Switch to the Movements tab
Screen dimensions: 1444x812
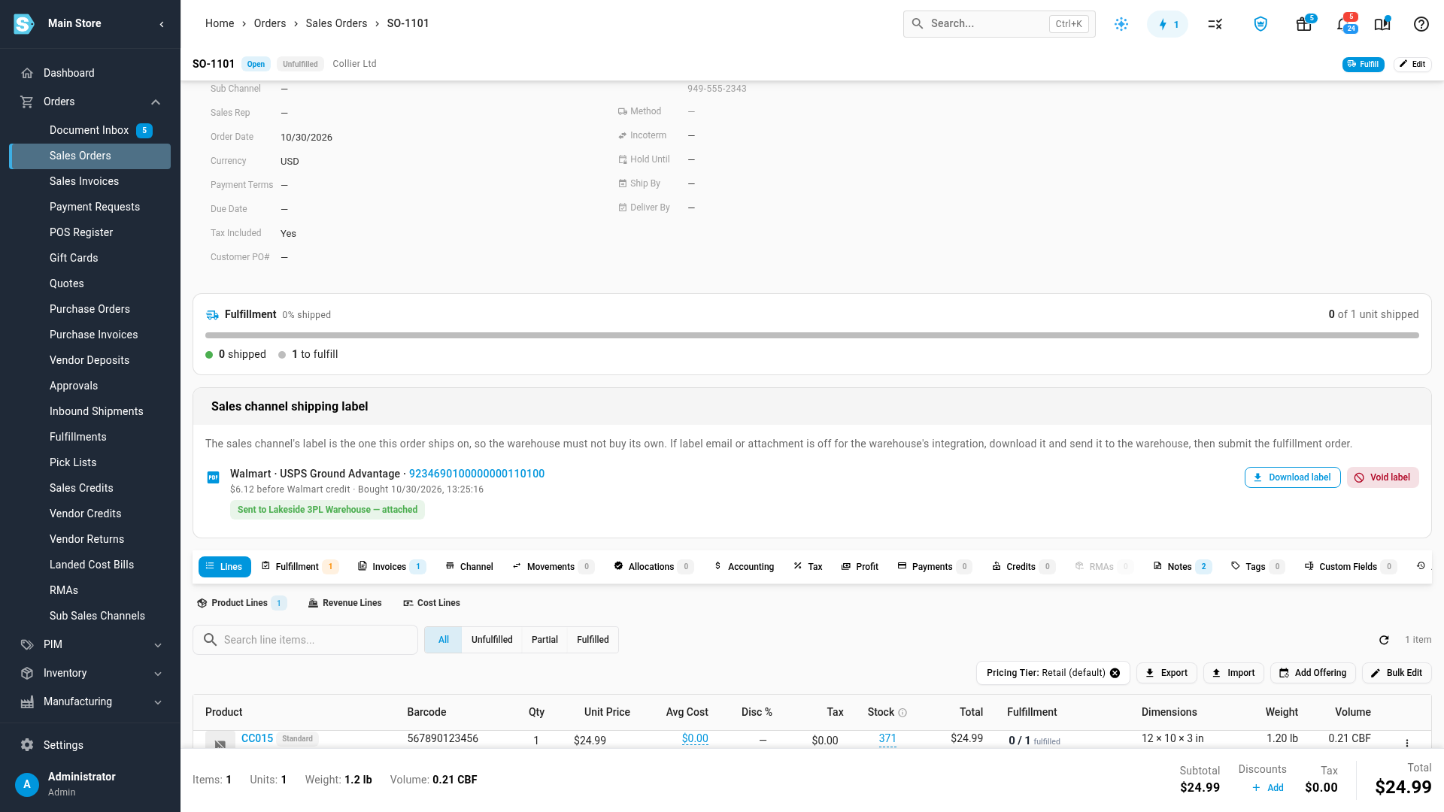pyautogui.click(x=553, y=566)
